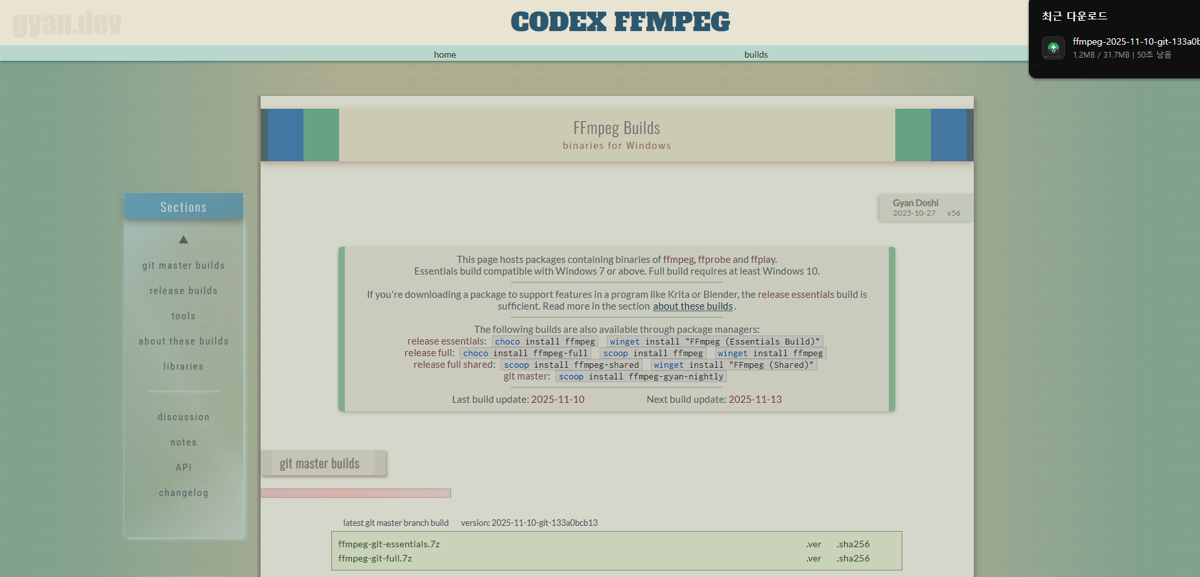Open tools section link

pos(183,316)
